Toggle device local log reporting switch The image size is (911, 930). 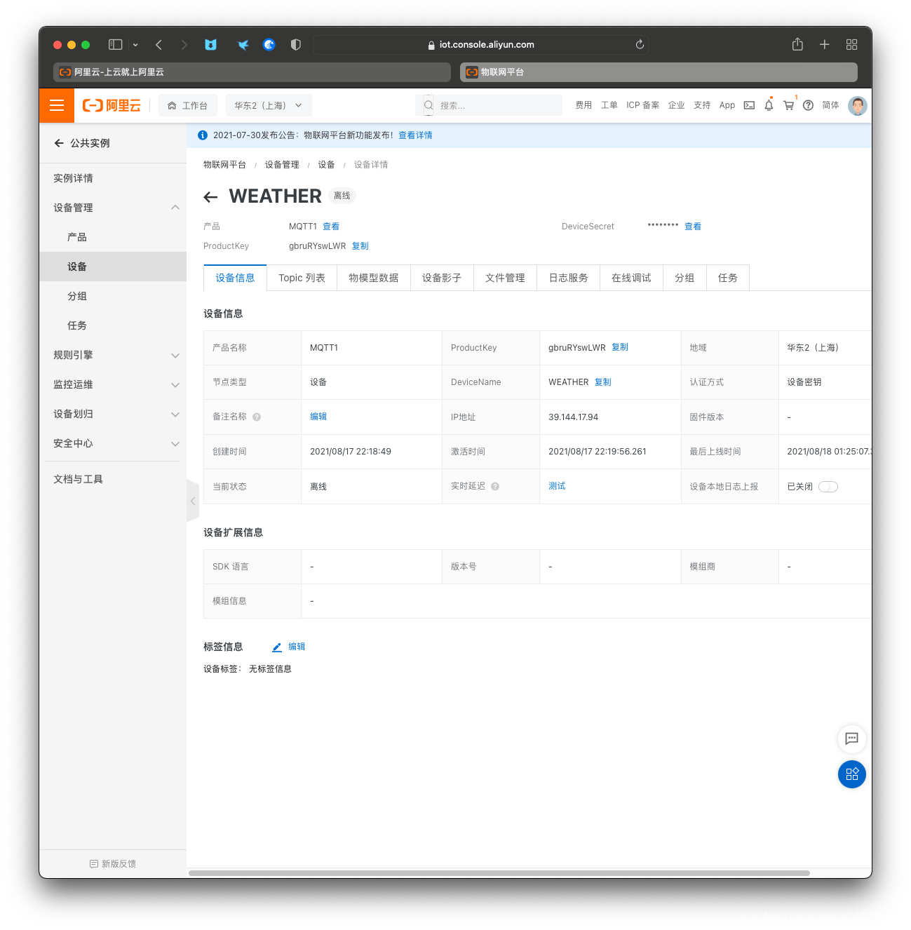pos(828,487)
